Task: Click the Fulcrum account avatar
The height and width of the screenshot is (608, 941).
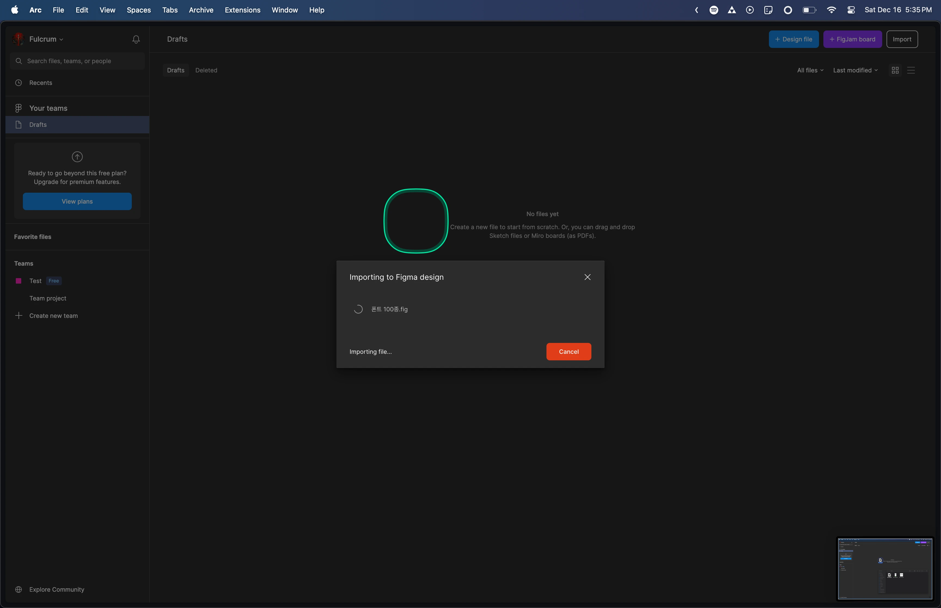Action: pos(18,39)
